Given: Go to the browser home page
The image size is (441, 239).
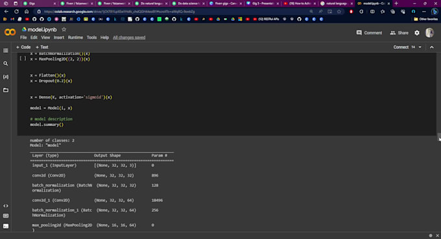Looking at the screenshot, I should click(27, 12).
